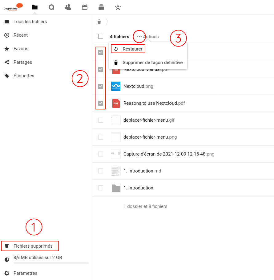Open the star-shaped app icon in top bar
Image resolution: width=274 pixels, height=280 pixels.
point(118,7)
